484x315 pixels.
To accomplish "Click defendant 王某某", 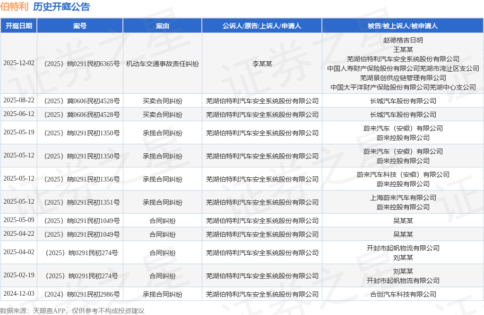I will [403, 50].
